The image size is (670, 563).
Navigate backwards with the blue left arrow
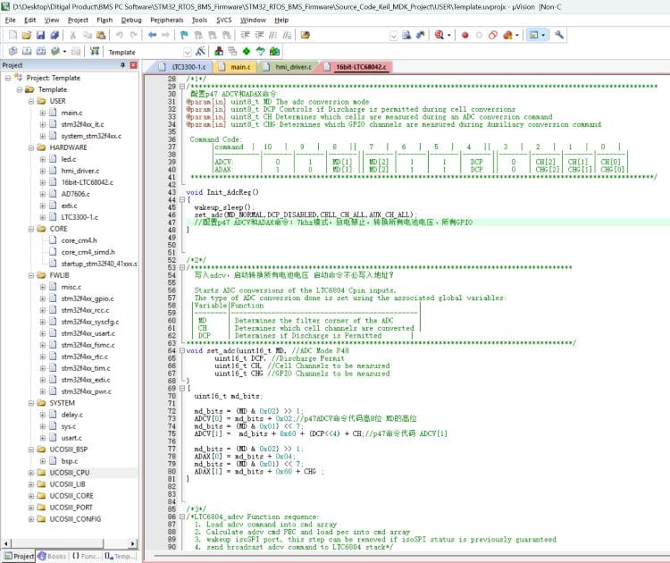tap(152, 35)
